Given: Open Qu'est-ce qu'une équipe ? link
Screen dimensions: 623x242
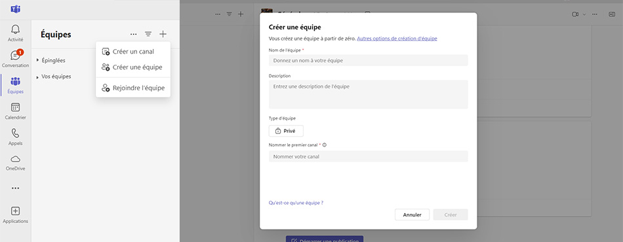Looking at the screenshot, I should (x=296, y=203).
